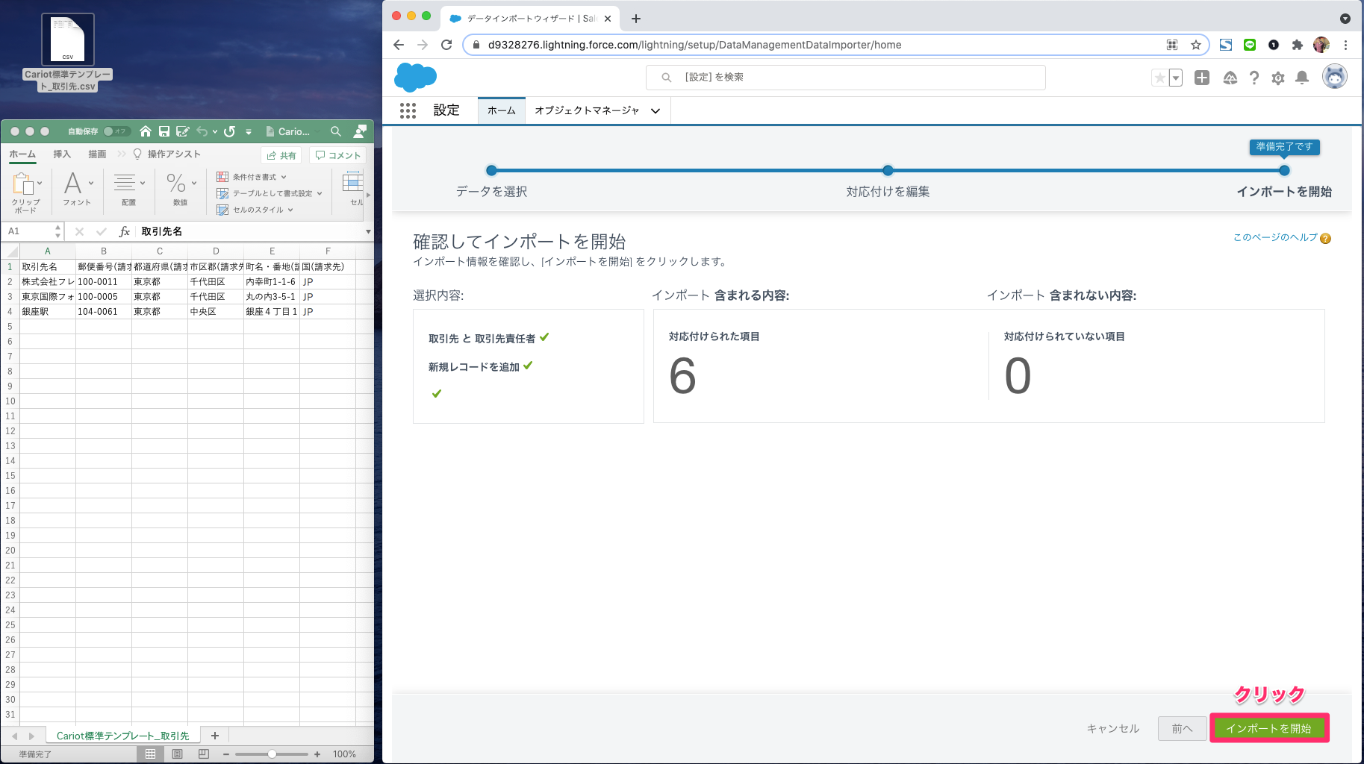Click the Salesforce cloud logo
1364x764 pixels.
[x=415, y=77]
